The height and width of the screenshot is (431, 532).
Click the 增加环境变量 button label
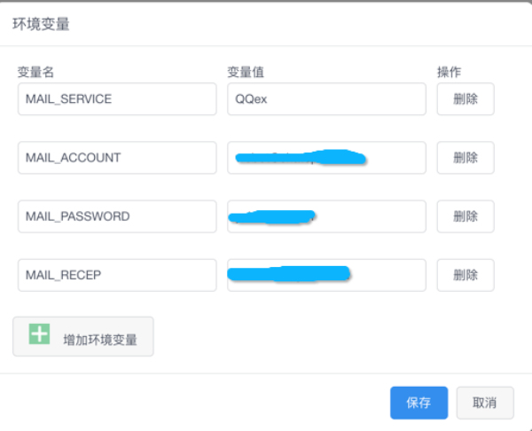(99, 339)
